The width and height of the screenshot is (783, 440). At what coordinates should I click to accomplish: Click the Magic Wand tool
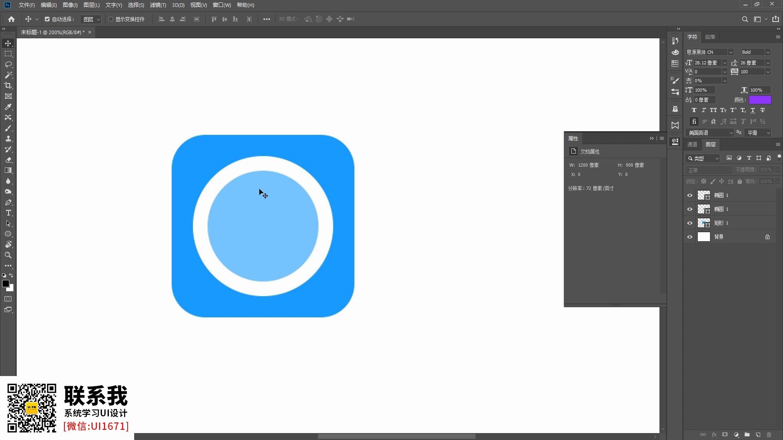pyautogui.click(x=8, y=75)
